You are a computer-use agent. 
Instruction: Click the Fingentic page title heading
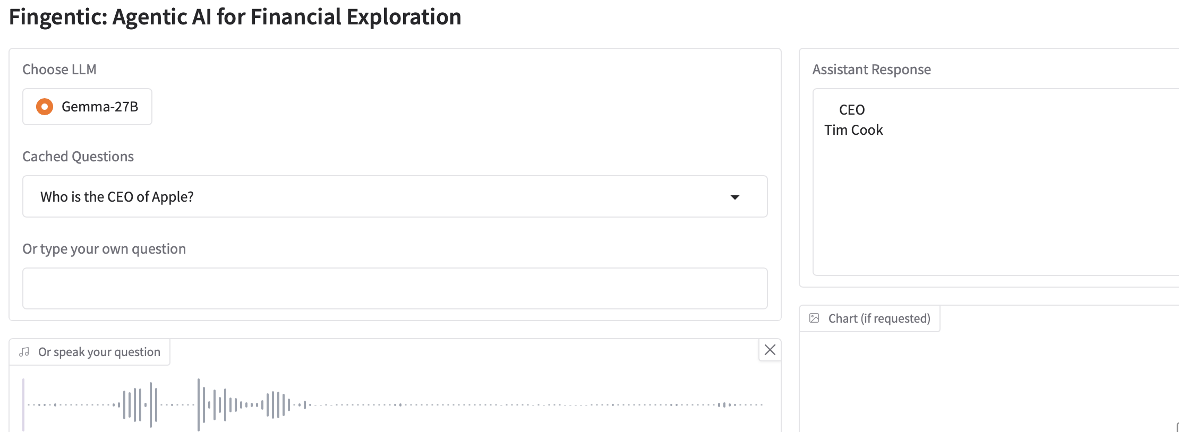tap(235, 17)
